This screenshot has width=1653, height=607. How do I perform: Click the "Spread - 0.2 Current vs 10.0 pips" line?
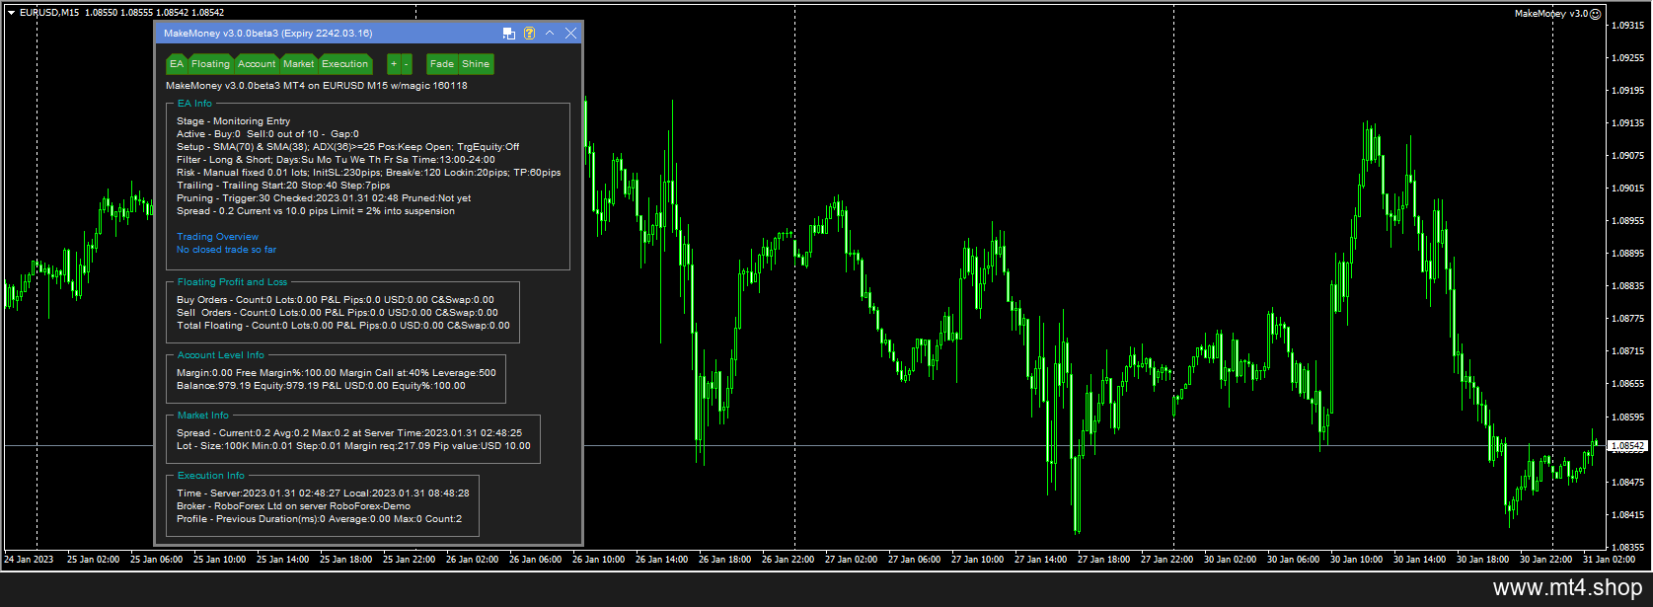point(316,211)
